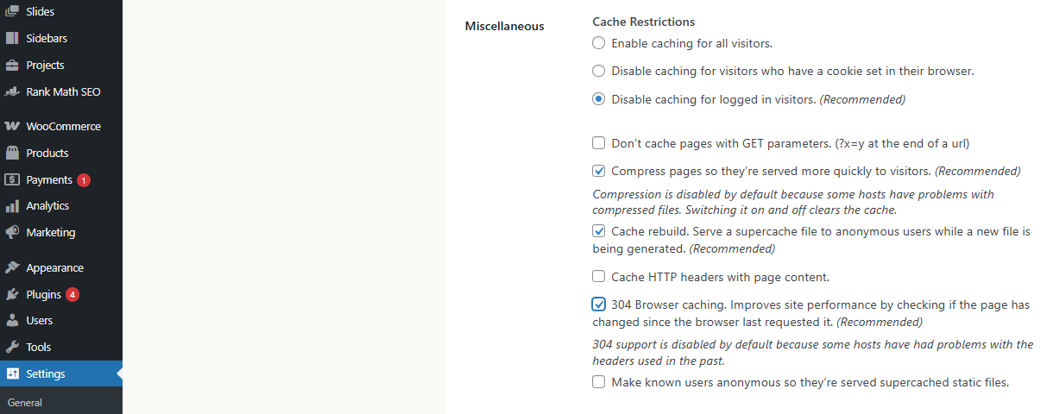Enable Don't cache pages with GET parameters
Screen dimensions: 1047x414
point(599,143)
